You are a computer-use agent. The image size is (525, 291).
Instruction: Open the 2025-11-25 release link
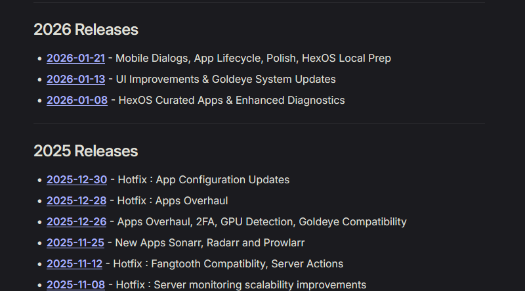click(75, 243)
